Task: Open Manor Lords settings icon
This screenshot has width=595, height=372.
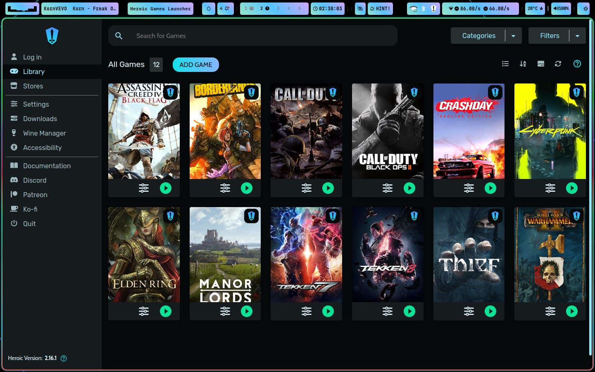Action: 225,311
